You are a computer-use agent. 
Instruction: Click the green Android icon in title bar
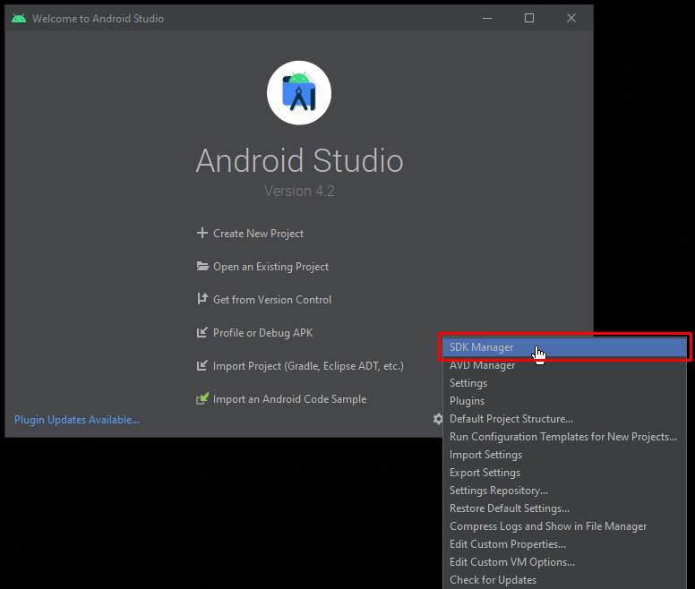(19, 18)
